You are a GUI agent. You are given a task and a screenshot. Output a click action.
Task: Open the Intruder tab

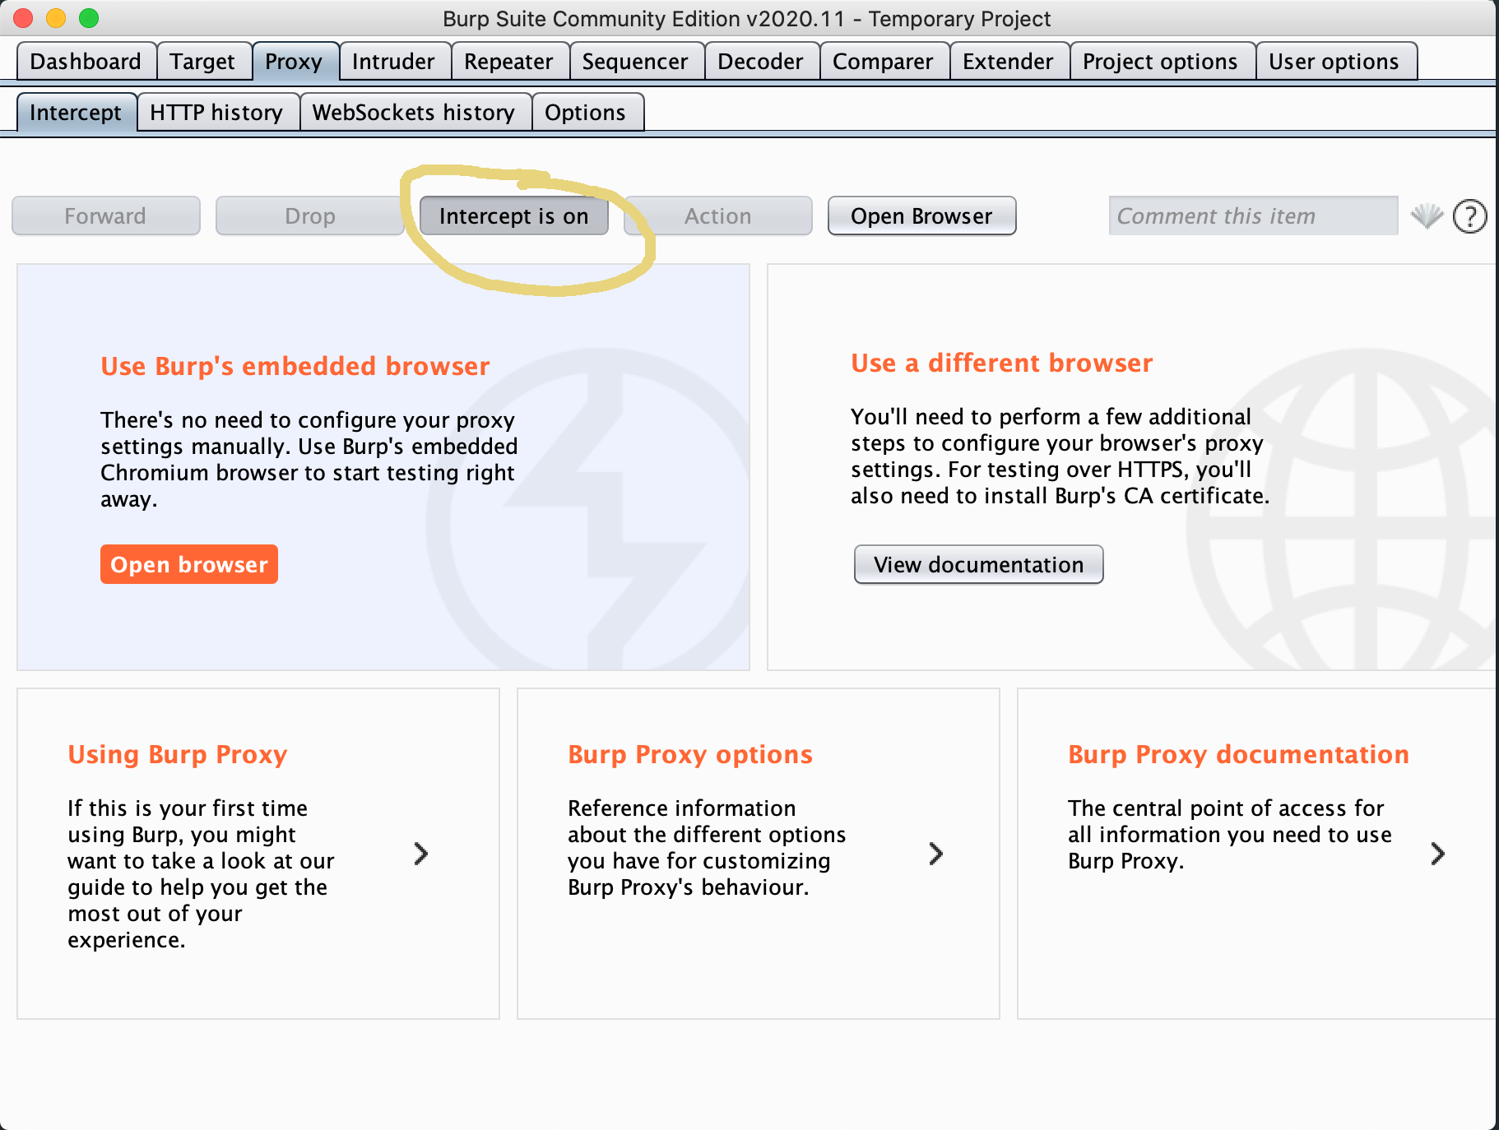coord(393,62)
